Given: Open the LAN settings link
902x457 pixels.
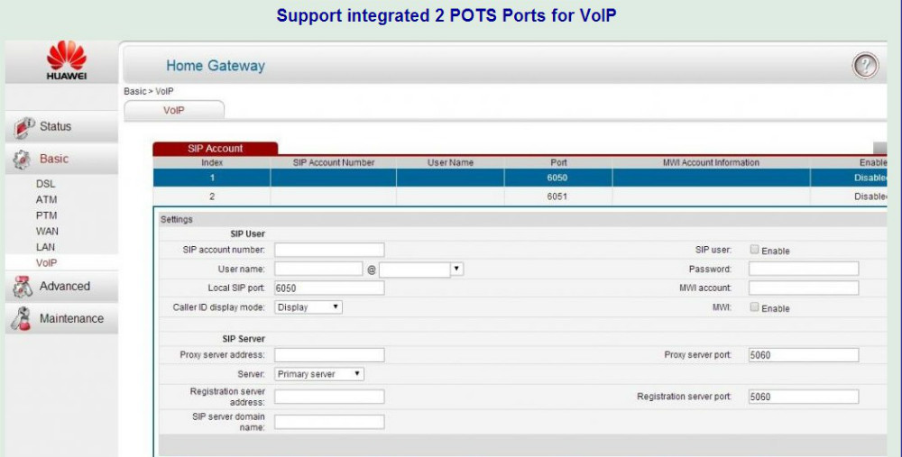Looking at the screenshot, I should coord(46,246).
